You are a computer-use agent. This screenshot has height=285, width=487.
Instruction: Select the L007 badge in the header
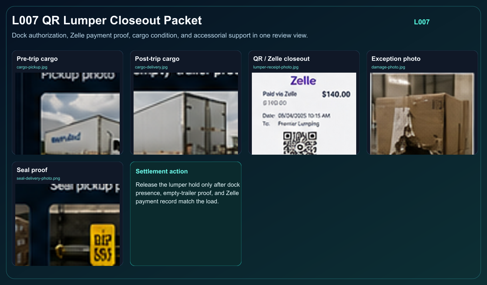(422, 22)
